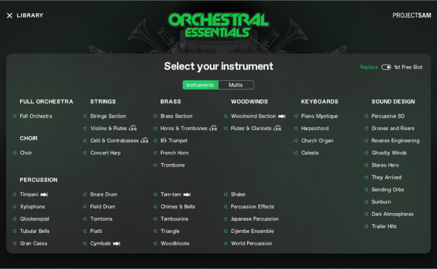Image resolution: width=437 pixels, height=269 pixels.
Task: Preview Full Orchestra with its speaker icon
Action: click(15, 116)
